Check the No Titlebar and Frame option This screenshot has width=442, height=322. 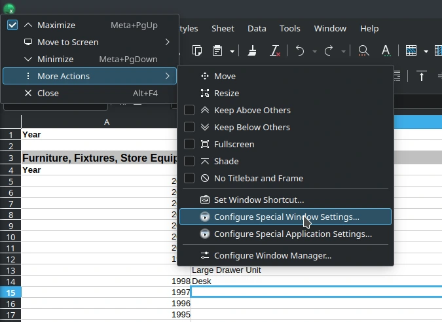pos(189,179)
